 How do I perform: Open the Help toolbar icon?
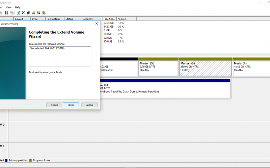6,13
